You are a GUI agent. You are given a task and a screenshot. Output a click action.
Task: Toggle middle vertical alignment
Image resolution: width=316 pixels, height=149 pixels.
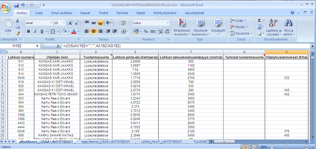pyautogui.click(x=94, y=23)
